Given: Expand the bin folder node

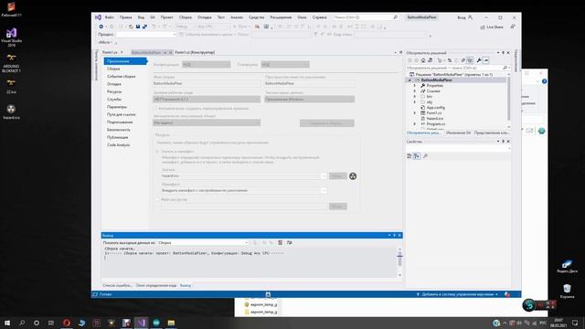Looking at the screenshot, I should (414, 97).
